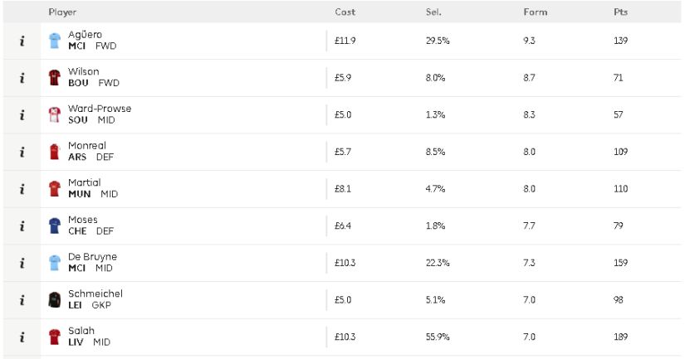The height and width of the screenshot is (359, 685).
Task: Select player name De Bruyne
Action: click(x=93, y=256)
